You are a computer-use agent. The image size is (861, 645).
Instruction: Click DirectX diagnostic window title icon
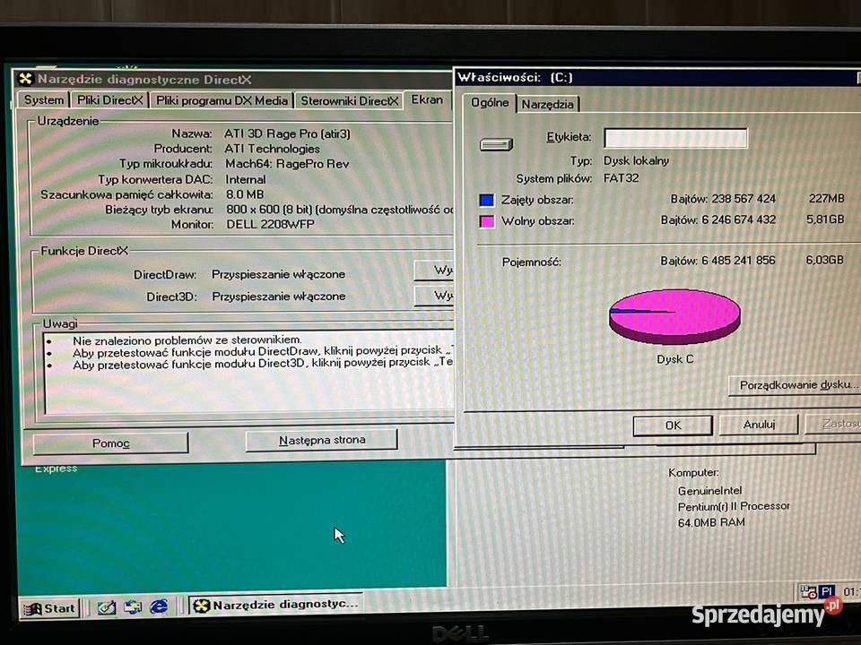coord(25,79)
